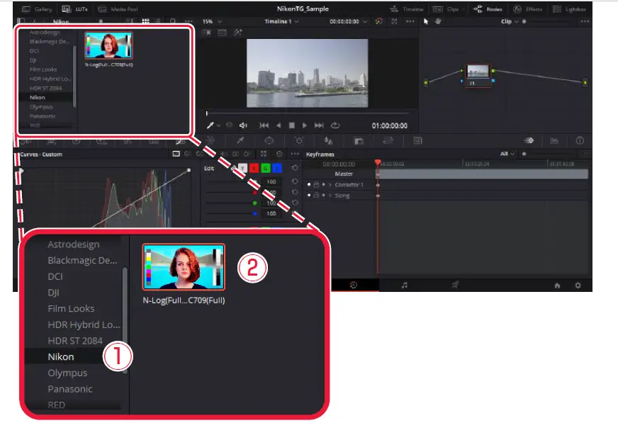The image size is (618, 423).
Task: Mute the viewer audio speaker
Action: 243,125
